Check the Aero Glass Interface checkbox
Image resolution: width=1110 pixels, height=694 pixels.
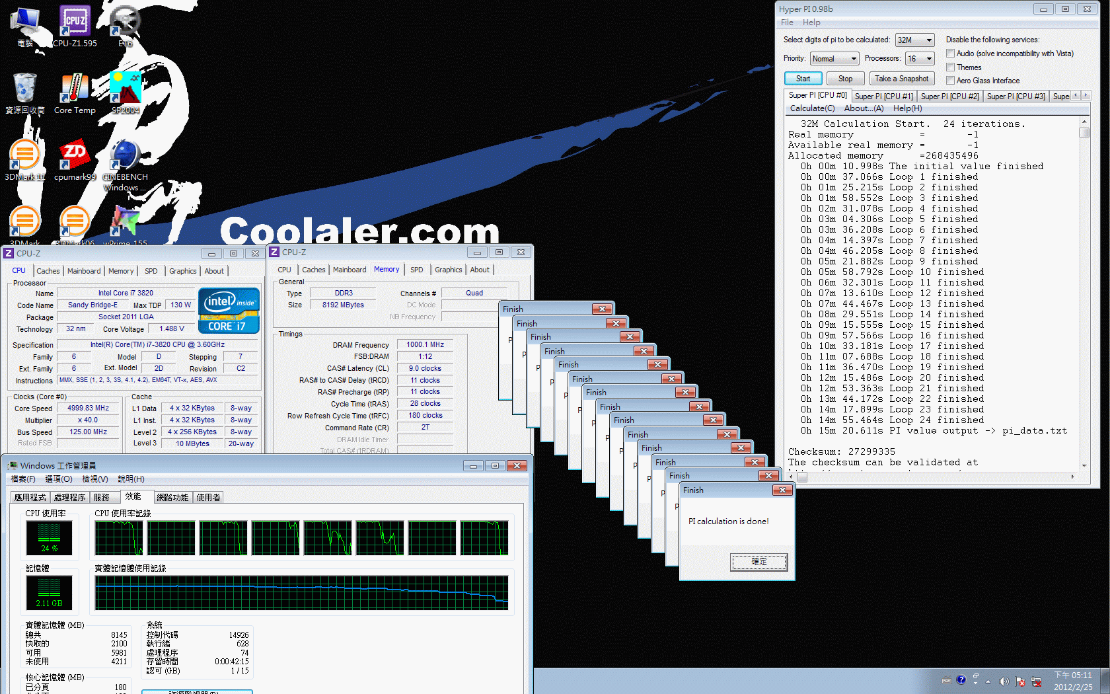tap(950, 81)
